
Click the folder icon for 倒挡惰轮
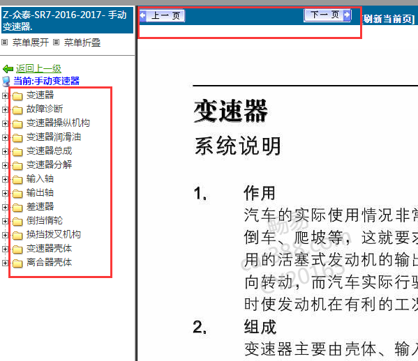tap(17, 222)
